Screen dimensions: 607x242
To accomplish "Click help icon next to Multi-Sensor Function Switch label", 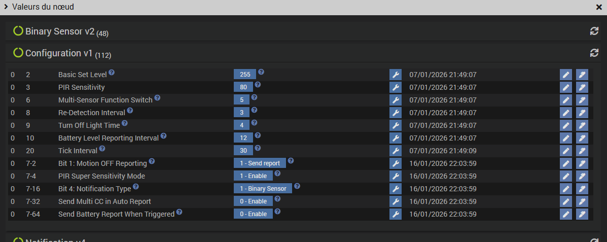I will [157, 98].
